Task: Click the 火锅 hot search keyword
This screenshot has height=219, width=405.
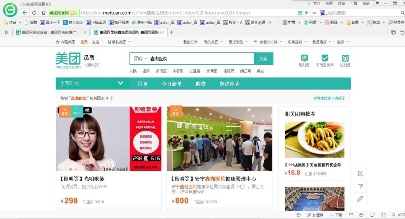Action: (x=133, y=71)
